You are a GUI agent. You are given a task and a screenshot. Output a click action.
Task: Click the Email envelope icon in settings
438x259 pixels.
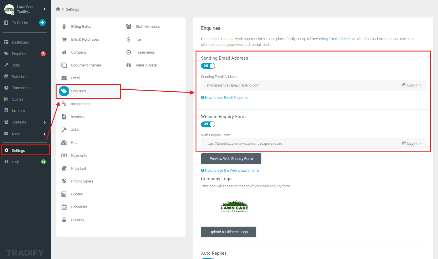64,78
